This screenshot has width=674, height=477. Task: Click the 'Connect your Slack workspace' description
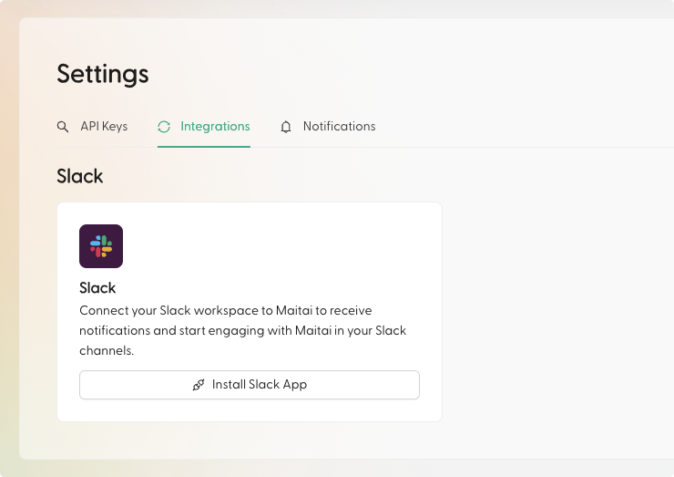(x=243, y=330)
